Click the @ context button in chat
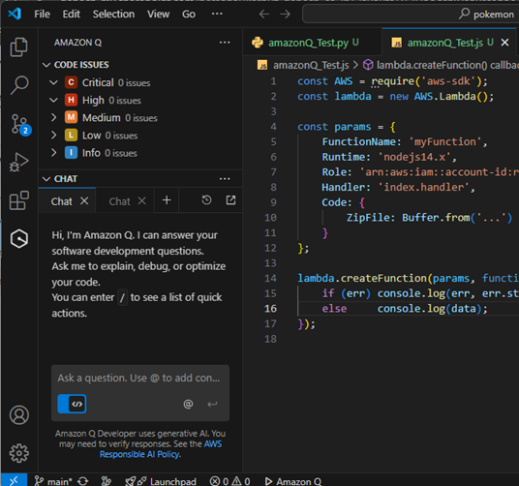The image size is (519, 486). [188, 404]
